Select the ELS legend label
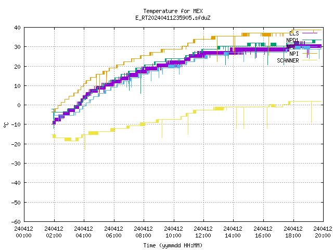Image resolution: width=333 pixels, height=250 pixels. [x=294, y=33]
